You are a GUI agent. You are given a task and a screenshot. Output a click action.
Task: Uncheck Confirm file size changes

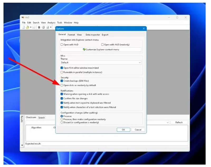pyautogui.click(x=62, y=99)
